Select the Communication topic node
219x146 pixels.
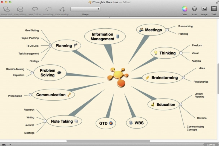pyautogui.click(x=53, y=95)
